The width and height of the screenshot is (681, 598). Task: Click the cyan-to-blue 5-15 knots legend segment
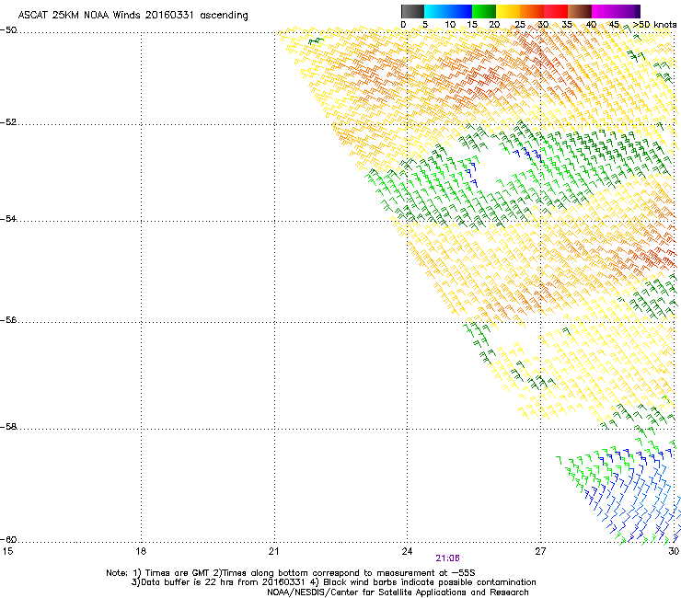(448, 11)
